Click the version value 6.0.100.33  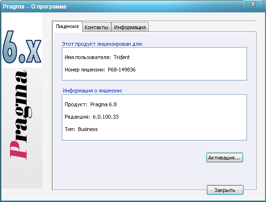[x=105, y=117]
